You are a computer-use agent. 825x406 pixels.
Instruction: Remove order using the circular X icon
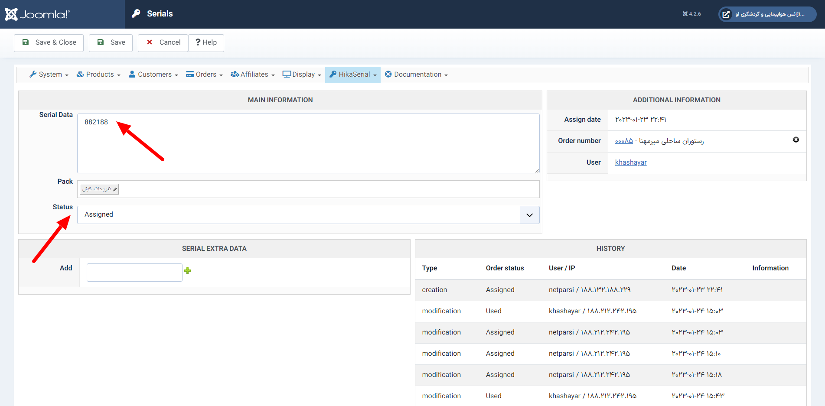pos(796,140)
